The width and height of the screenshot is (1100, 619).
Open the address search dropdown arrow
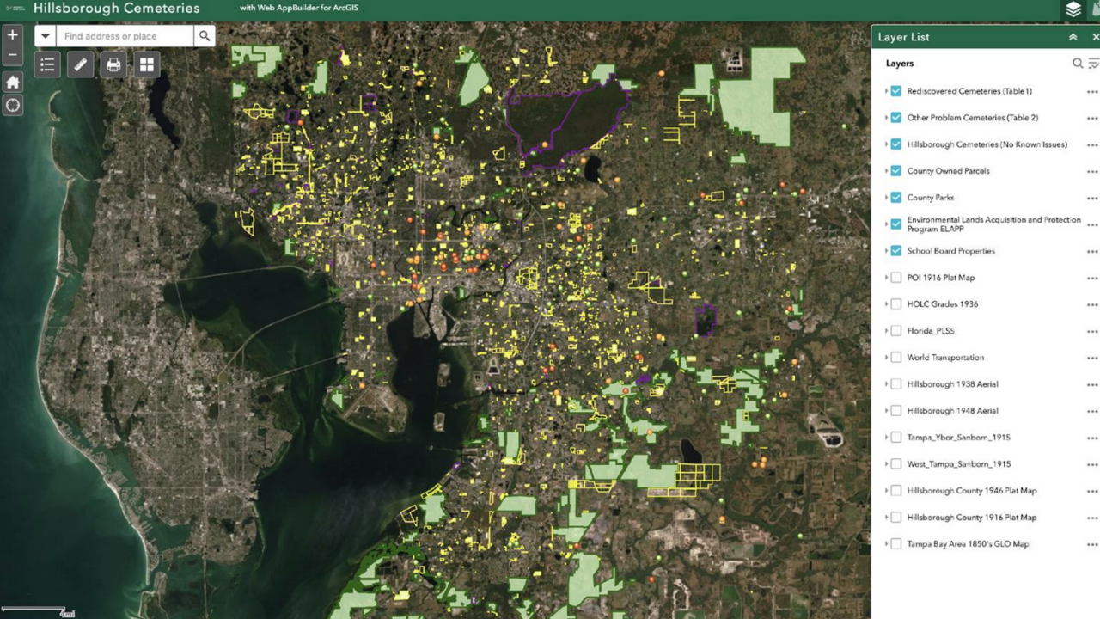click(x=45, y=36)
